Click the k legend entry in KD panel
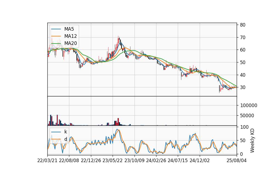Image resolution: width=263 pixels, height=189 pixels. click(65, 132)
